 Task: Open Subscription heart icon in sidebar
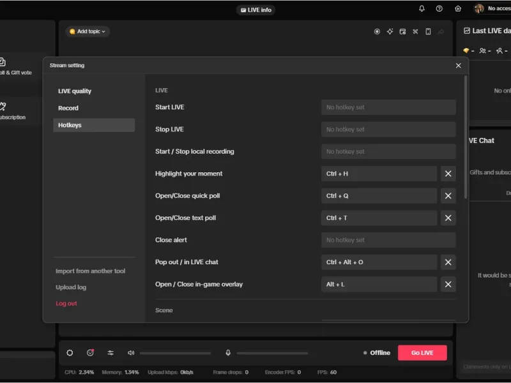(x=3, y=106)
